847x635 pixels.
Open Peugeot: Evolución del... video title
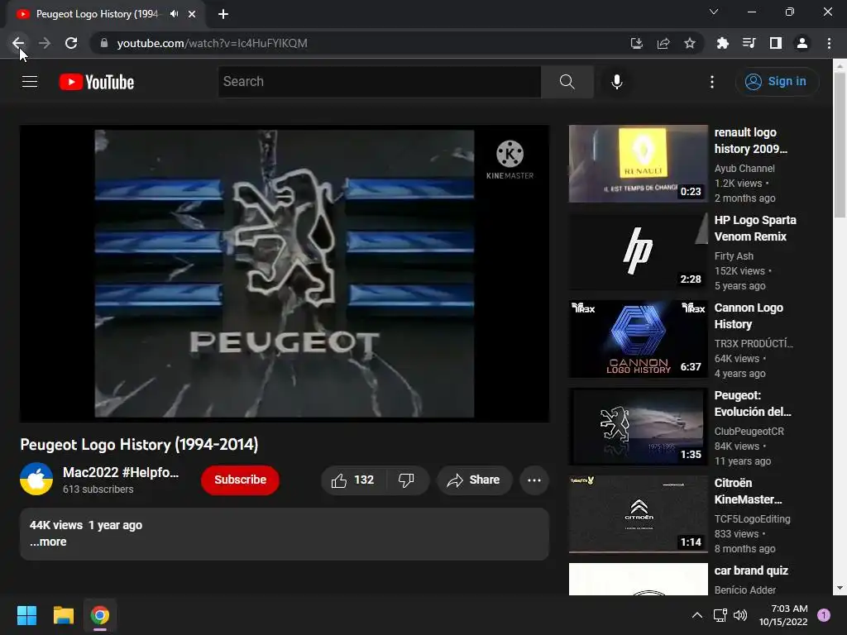click(753, 403)
